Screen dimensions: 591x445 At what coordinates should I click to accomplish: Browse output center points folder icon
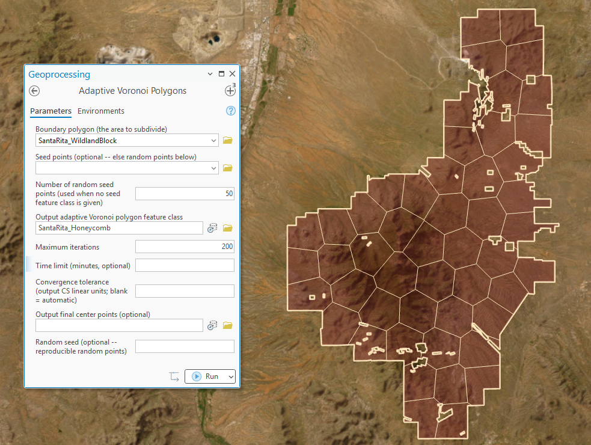[228, 325]
